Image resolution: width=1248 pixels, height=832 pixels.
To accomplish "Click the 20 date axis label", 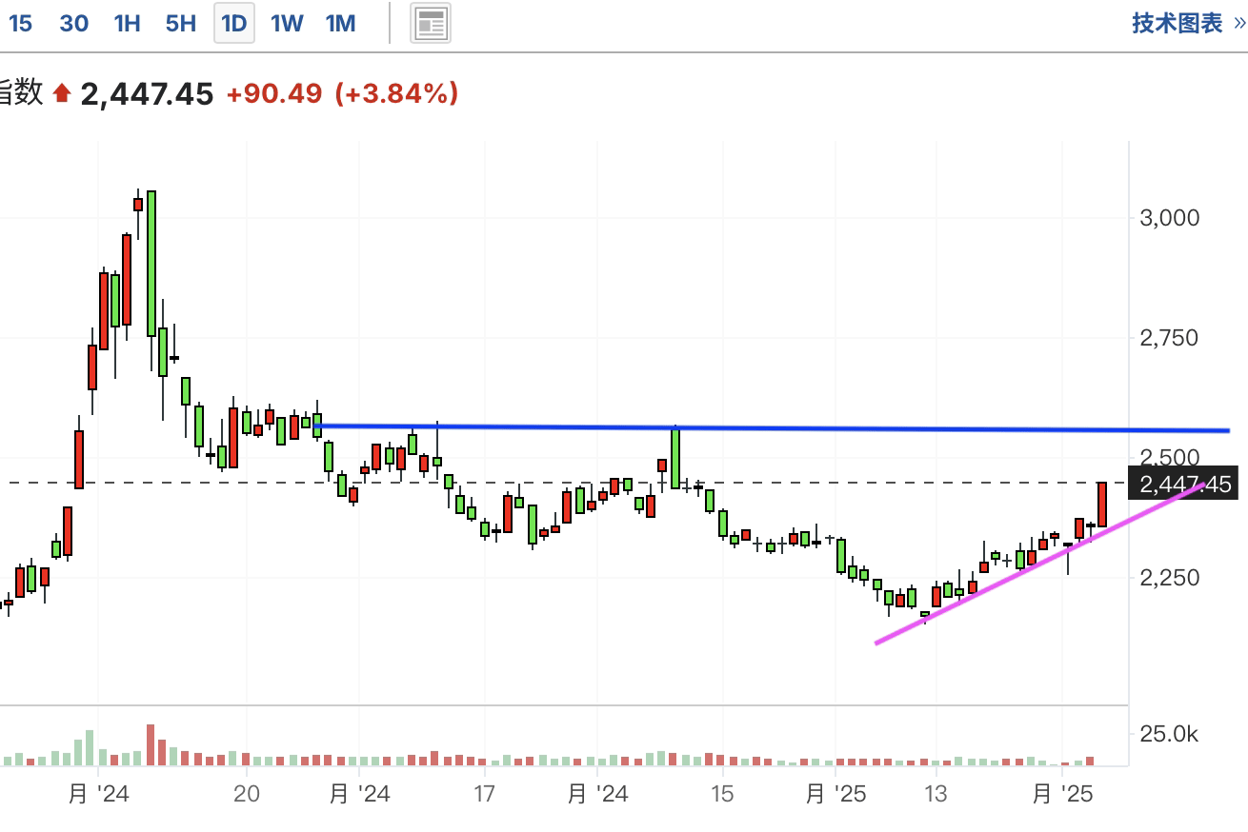I will tap(247, 793).
